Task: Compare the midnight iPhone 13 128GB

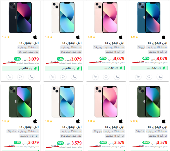Action: [x=31, y=77]
